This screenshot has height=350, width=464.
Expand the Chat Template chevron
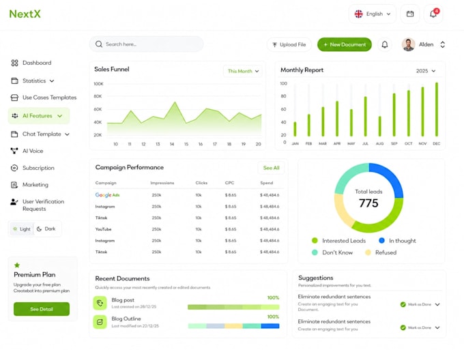67,134
